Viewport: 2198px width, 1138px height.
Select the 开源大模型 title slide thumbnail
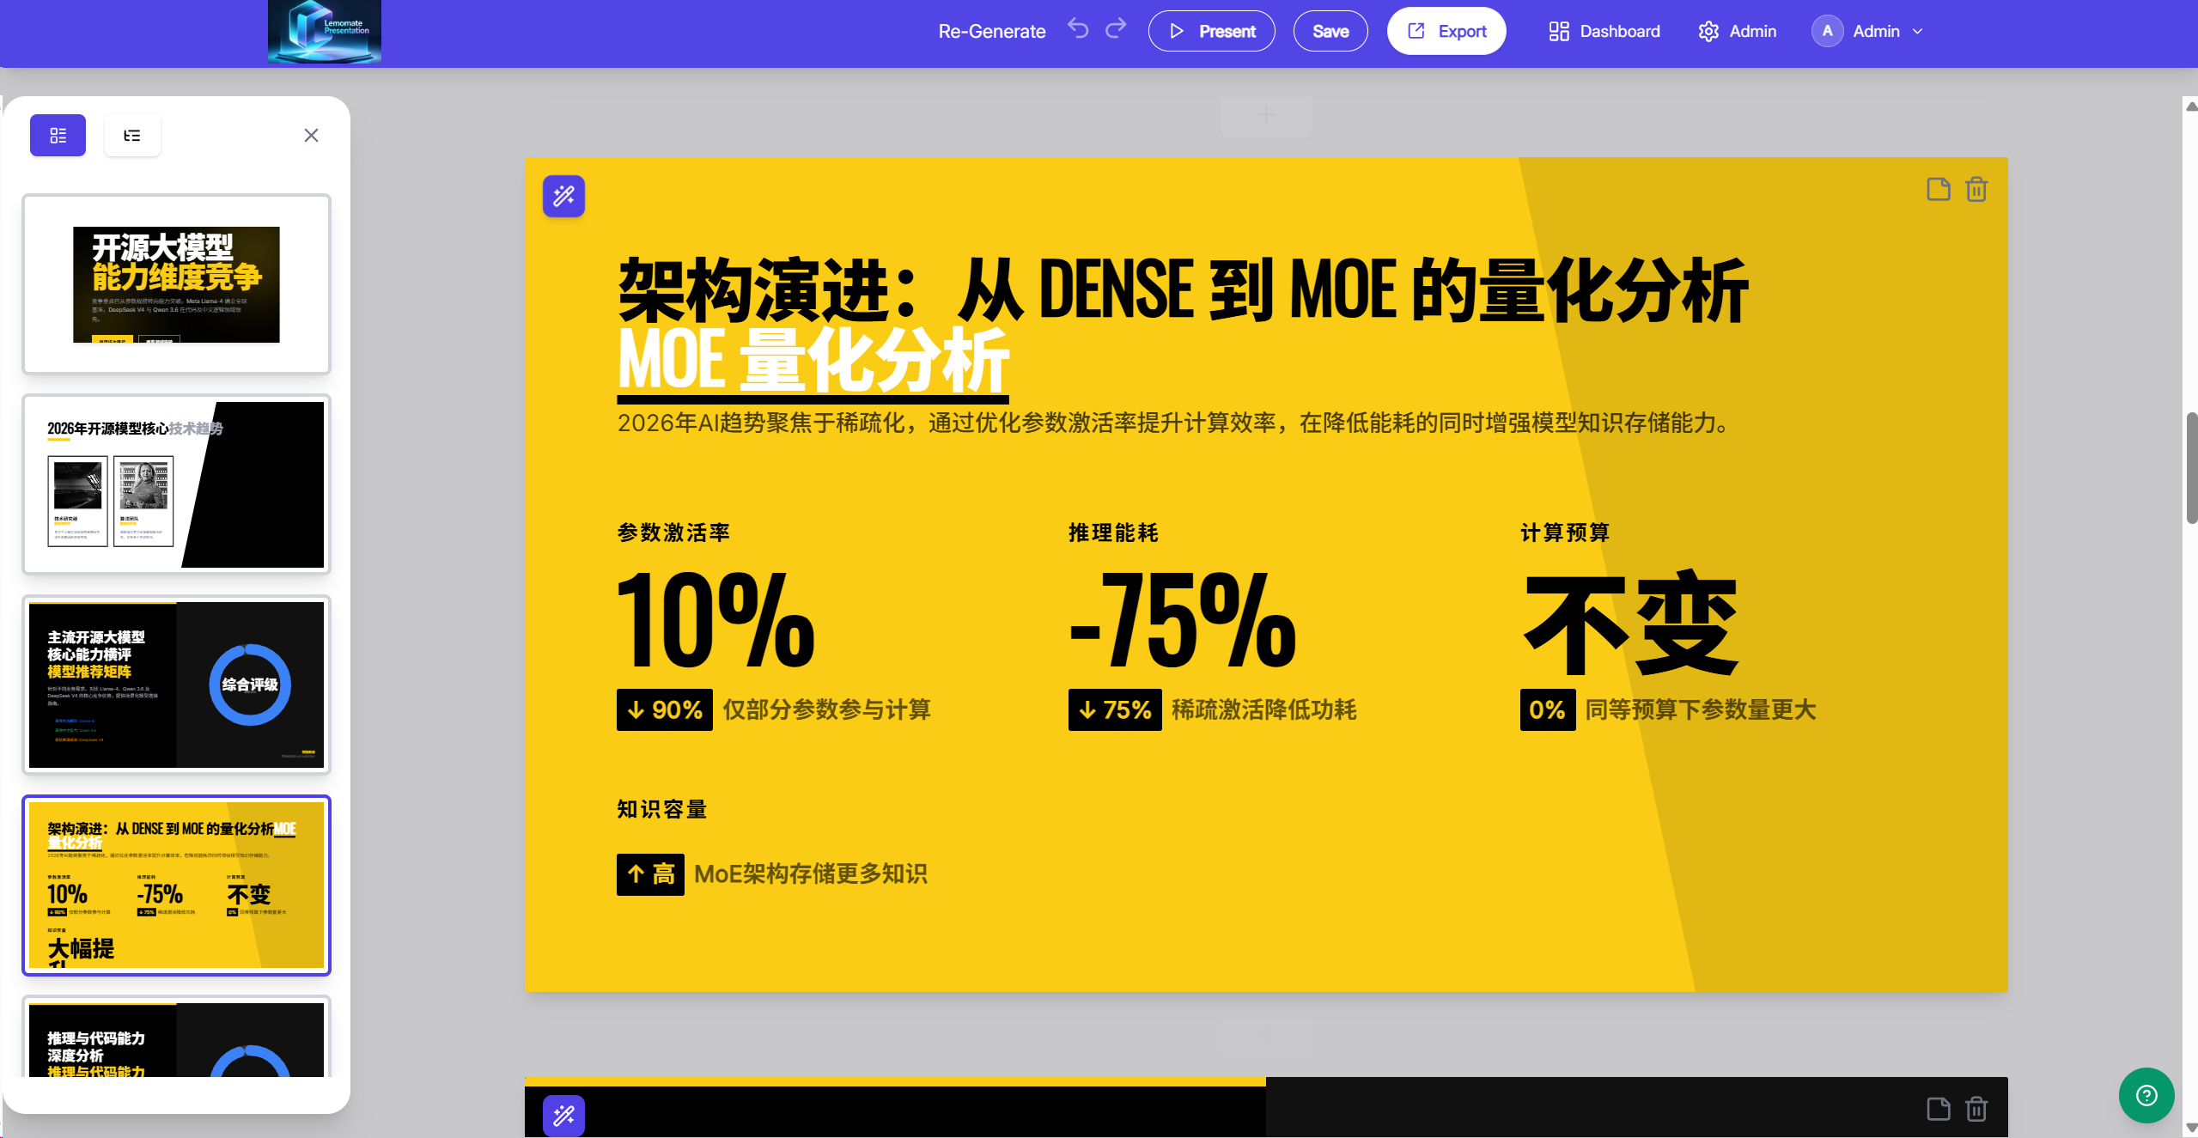176,284
